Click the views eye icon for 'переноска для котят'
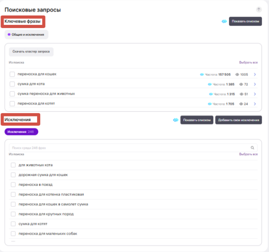This screenshot has height=252, width=269. [241, 104]
